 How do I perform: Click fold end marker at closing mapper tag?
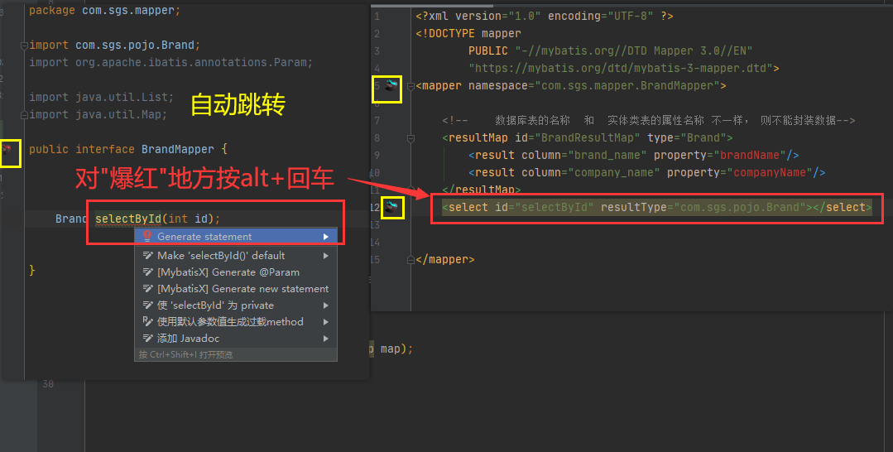click(410, 260)
